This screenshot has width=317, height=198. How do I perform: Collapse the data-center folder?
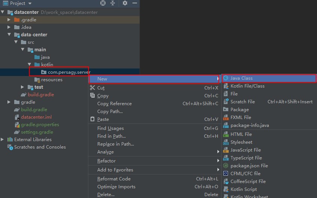coord(9,35)
